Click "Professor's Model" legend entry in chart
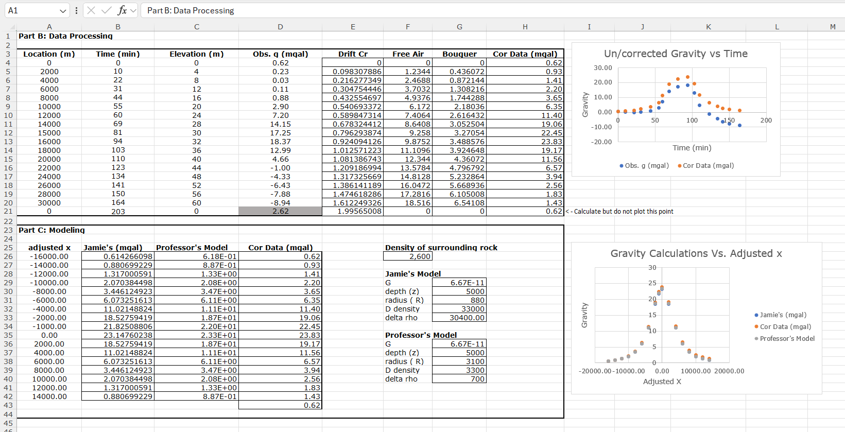 click(x=785, y=339)
